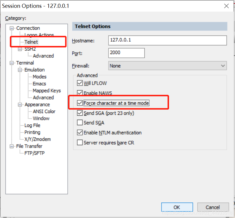The image size is (235, 218).
Task: Select the Terminal category
Action: (x=25, y=63)
